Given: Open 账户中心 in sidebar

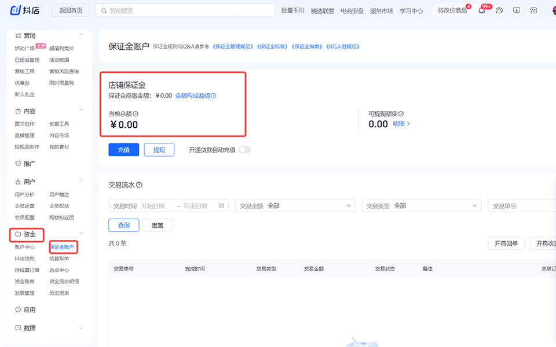Looking at the screenshot, I should (25, 247).
